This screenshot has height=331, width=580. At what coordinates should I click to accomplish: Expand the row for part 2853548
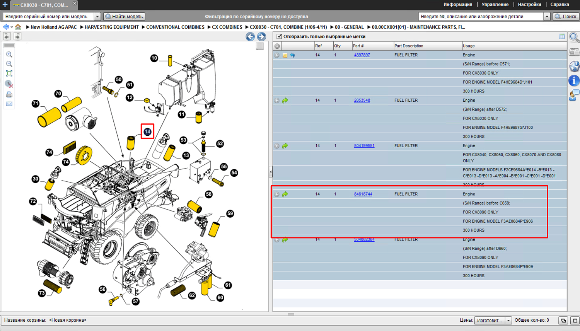point(277,101)
